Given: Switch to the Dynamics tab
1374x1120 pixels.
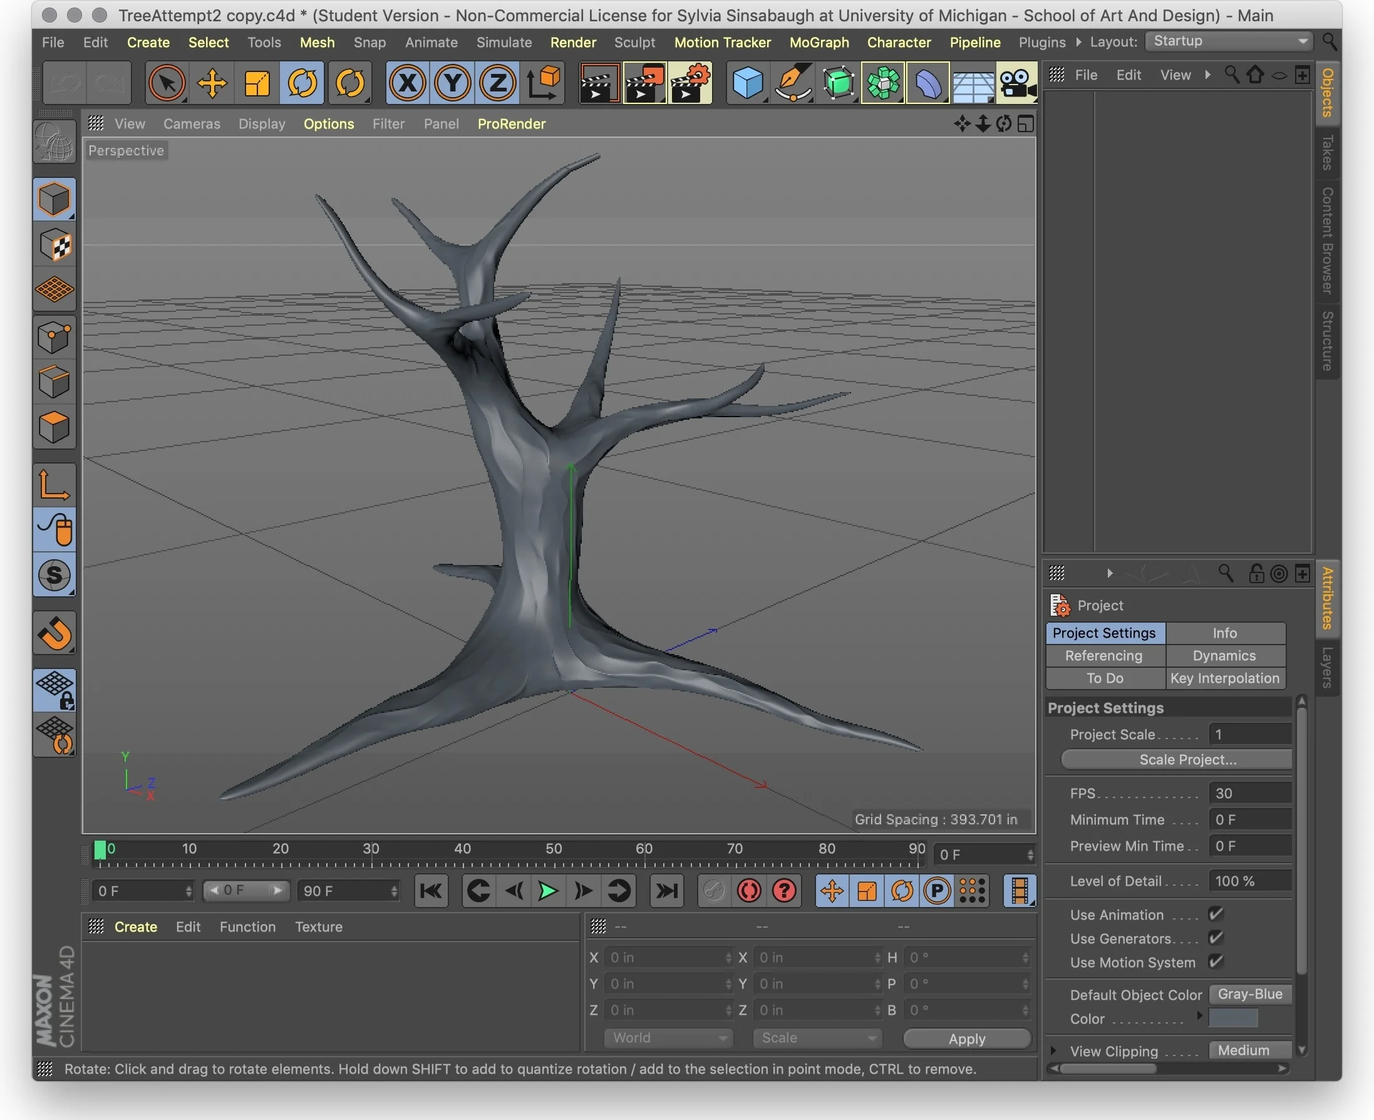Looking at the screenshot, I should (1224, 655).
